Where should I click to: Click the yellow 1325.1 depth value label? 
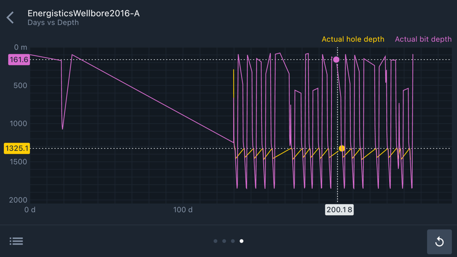17,149
